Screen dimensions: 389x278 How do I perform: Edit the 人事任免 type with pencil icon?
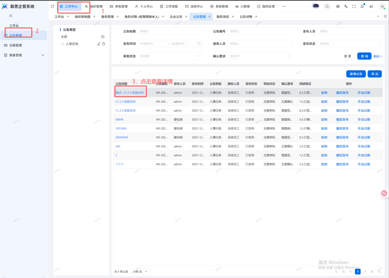[99, 44]
